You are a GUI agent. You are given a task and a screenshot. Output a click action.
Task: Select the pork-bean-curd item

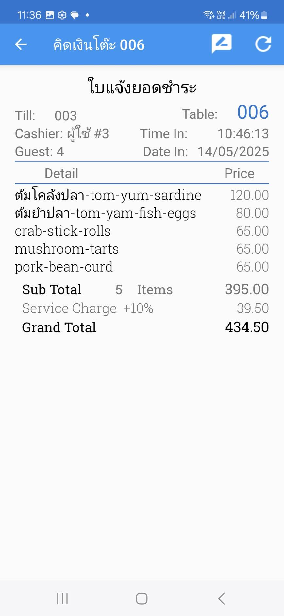point(64,267)
